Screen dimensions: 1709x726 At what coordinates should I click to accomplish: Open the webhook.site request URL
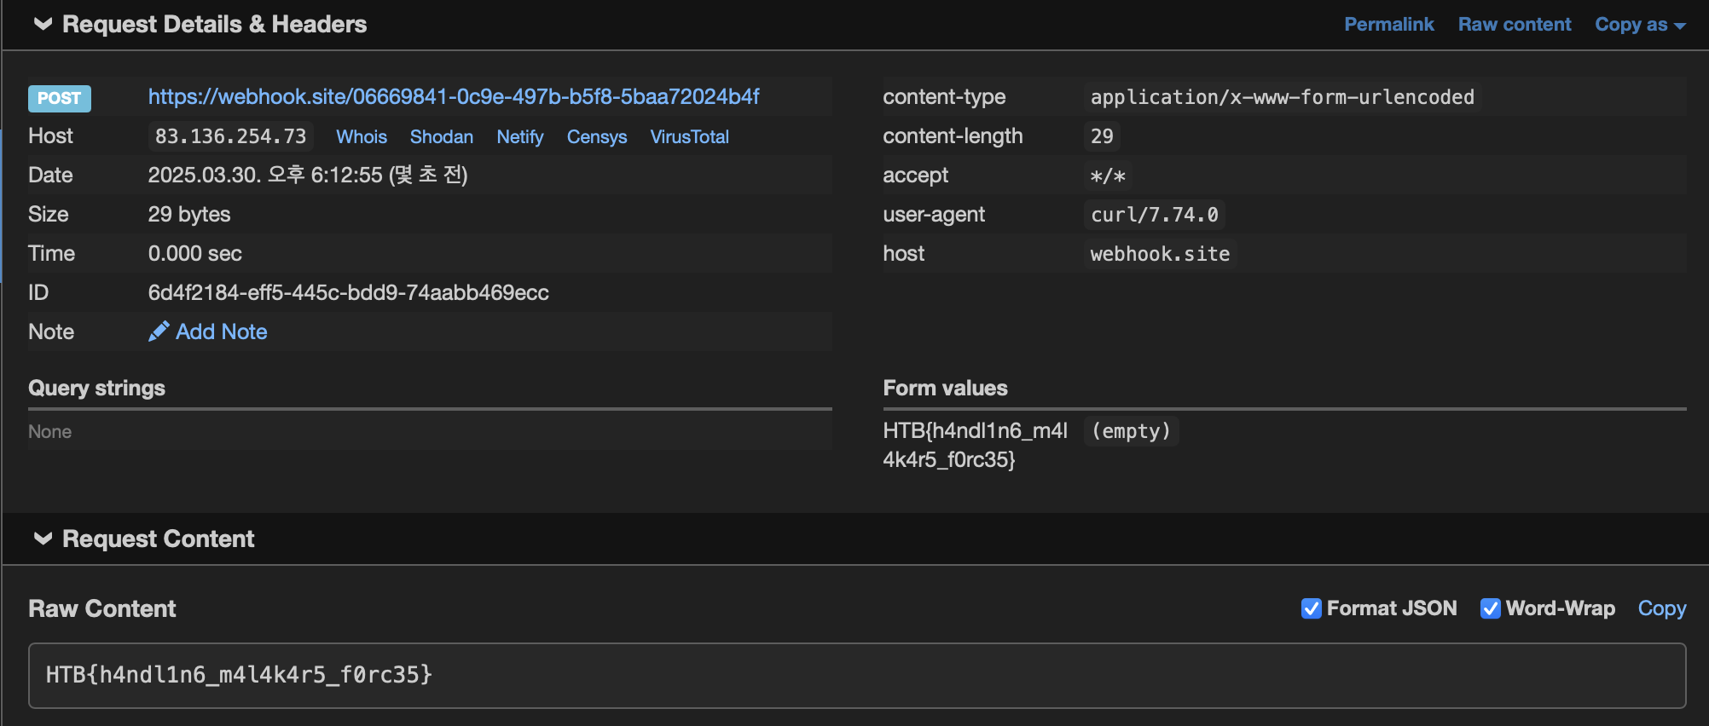click(x=454, y=97)
